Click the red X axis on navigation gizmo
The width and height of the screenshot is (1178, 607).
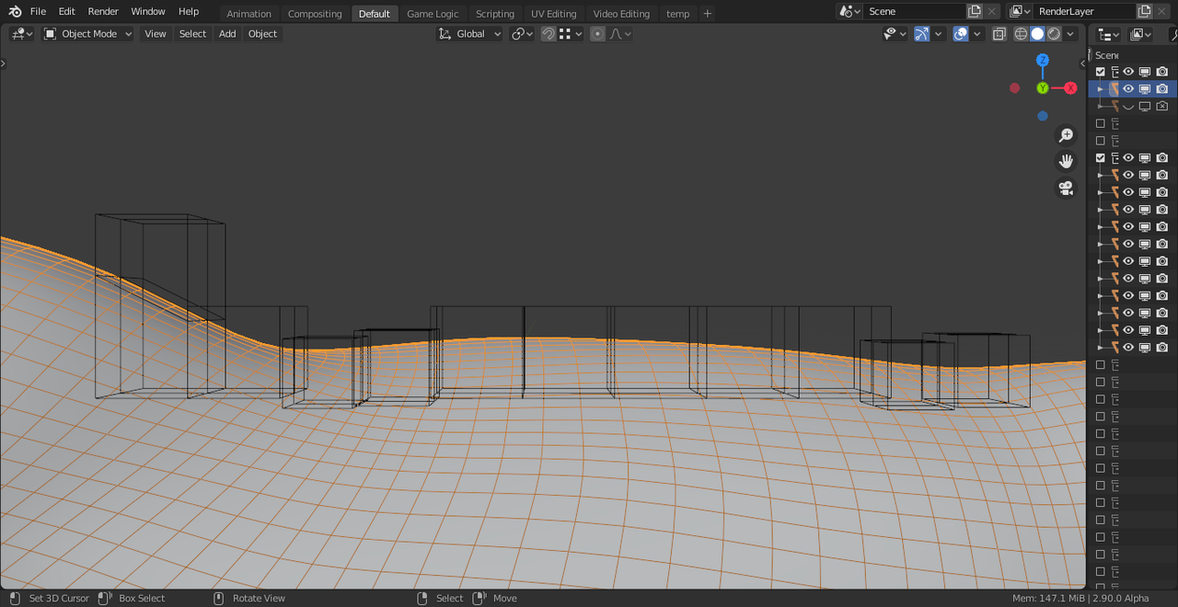(x=1070, y=88)
